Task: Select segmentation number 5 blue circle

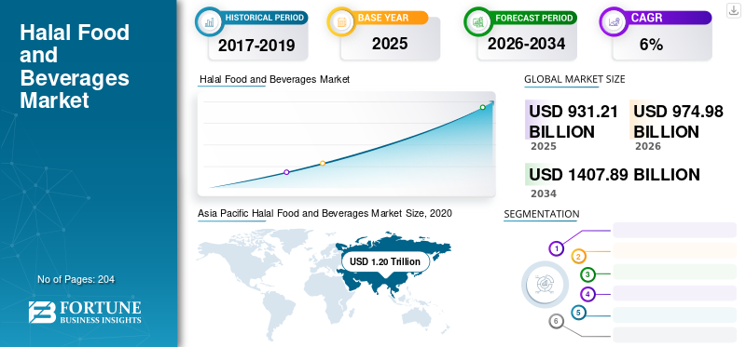Action: [578, 313]
